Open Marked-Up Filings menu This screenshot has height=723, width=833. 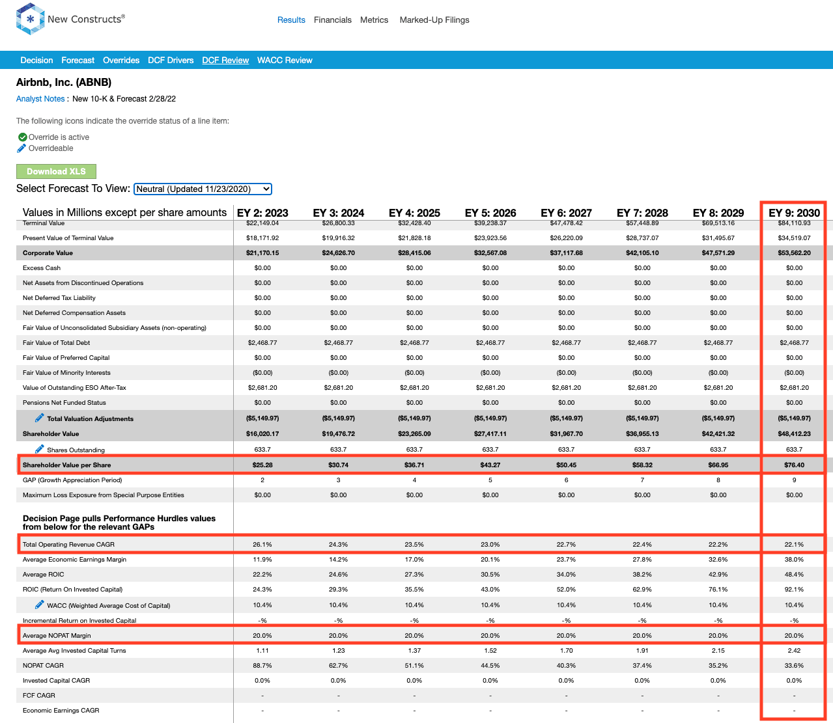pyautogui.click(x=434, y=20)
